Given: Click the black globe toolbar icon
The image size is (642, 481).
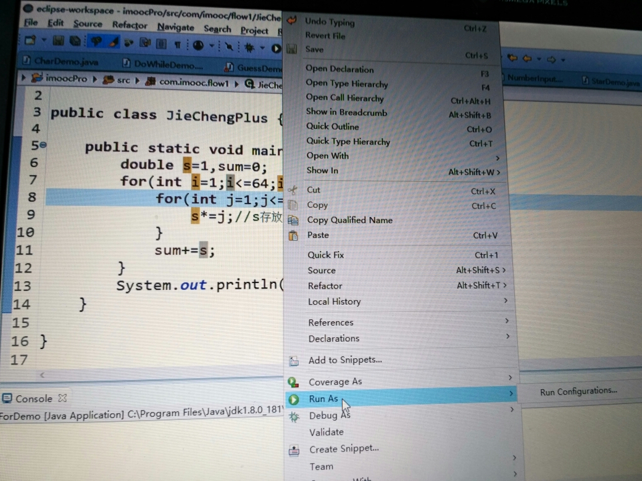Looking at the screenshot, I should pos(198,45).
